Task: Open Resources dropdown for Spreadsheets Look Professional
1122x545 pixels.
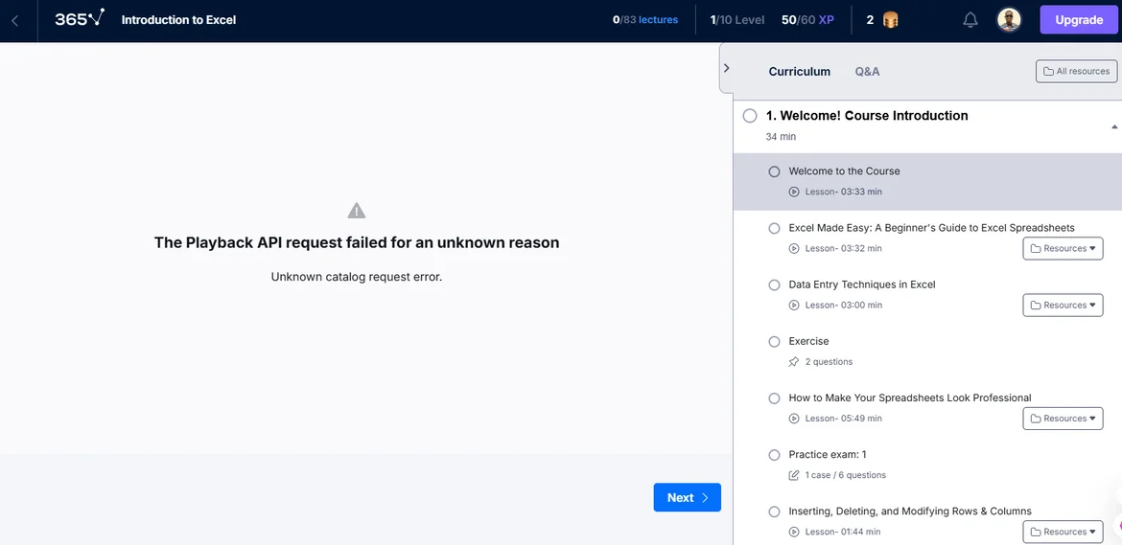Action: (x=1063, y=419)
